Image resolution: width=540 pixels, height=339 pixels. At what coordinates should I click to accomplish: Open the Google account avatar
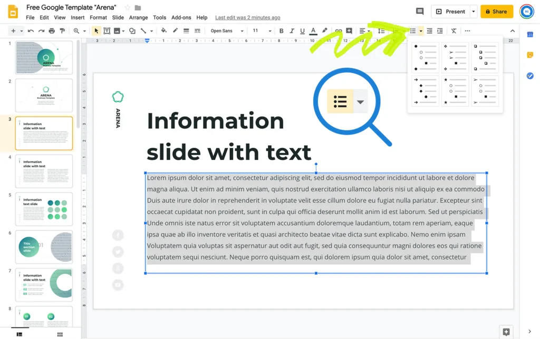point(527,12)
